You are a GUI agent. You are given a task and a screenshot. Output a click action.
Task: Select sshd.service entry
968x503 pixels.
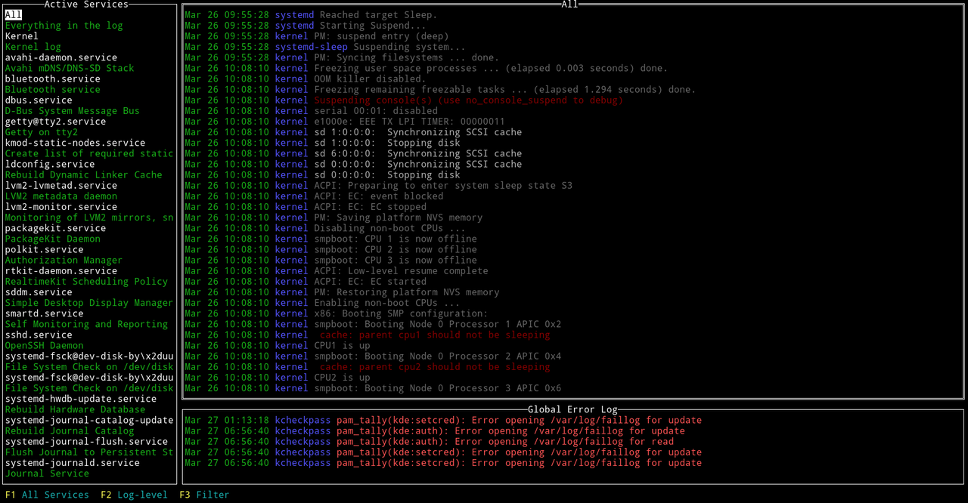point(39,335)
